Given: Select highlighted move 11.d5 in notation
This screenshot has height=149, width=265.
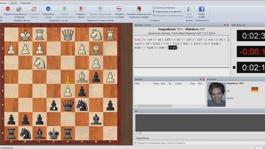Looking at the screenshot, I should point(173,48).
